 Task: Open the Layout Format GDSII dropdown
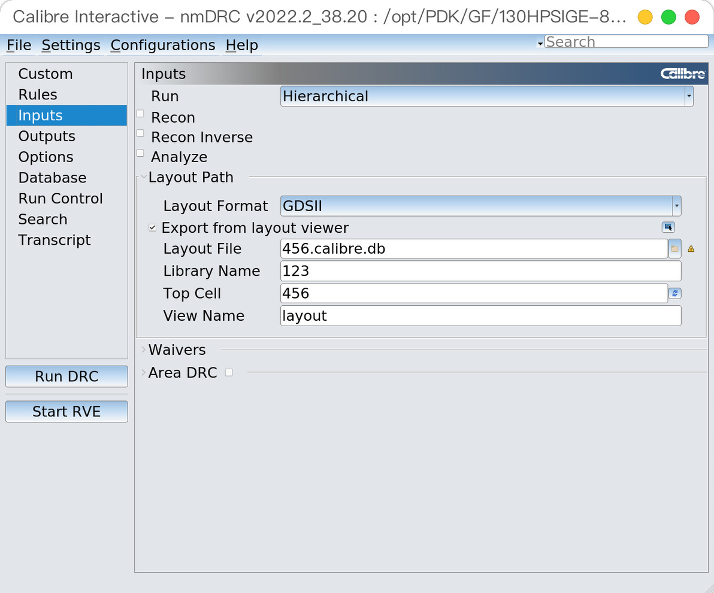pyautogui.click(x=481, y=206)
